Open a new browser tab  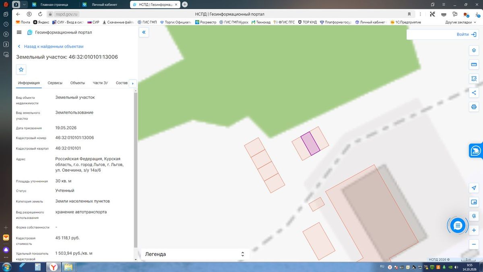click(185, 4)
